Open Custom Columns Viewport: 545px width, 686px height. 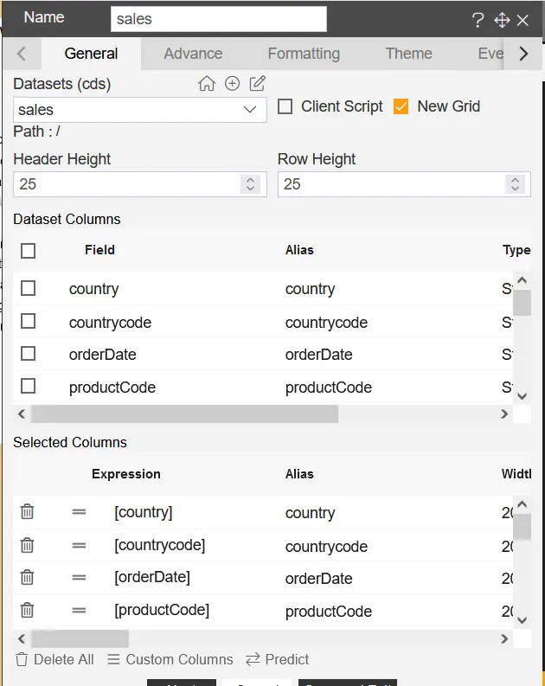170,659
